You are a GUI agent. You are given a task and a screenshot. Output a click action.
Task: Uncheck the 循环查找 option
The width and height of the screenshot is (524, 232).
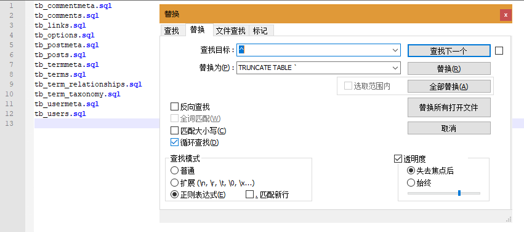174,142
